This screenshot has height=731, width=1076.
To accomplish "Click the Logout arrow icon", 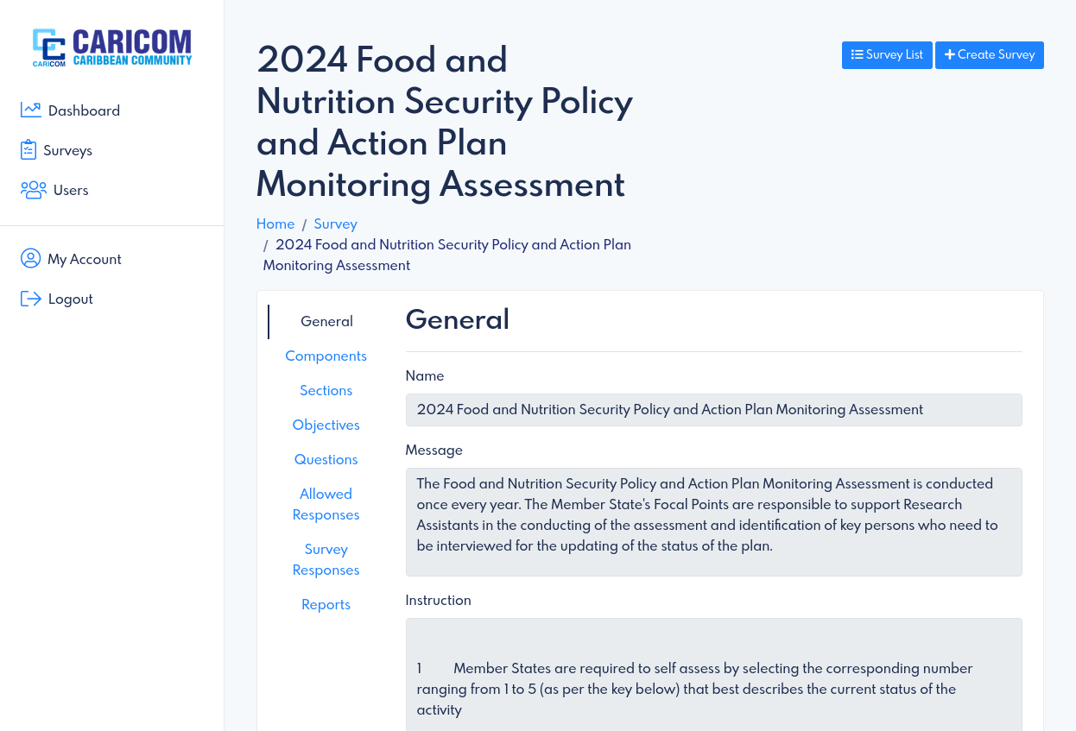I will pyautogui.click(x=31, y=299).
